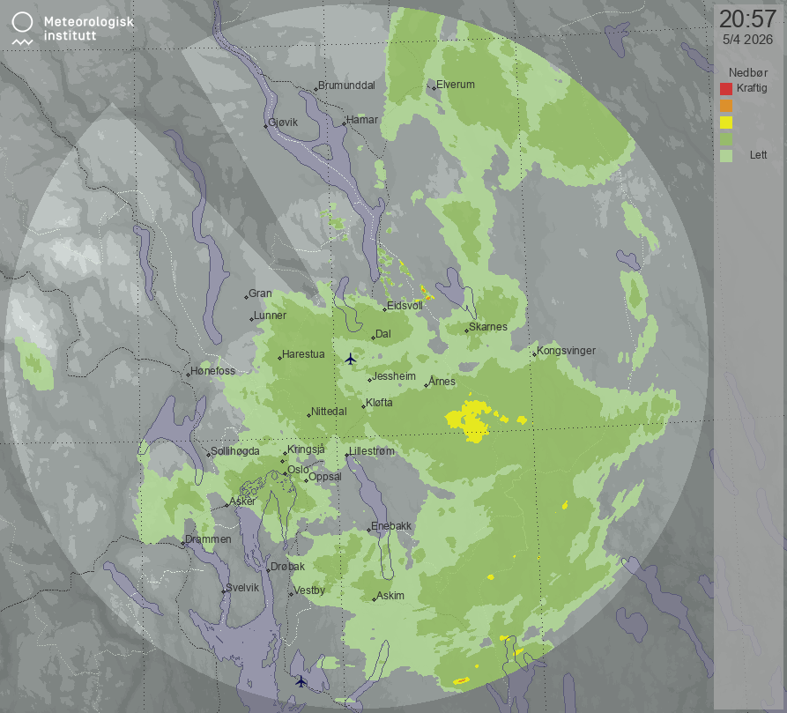
Task: Click the red Kraftig legend swatch
Action: coord(726,88)
